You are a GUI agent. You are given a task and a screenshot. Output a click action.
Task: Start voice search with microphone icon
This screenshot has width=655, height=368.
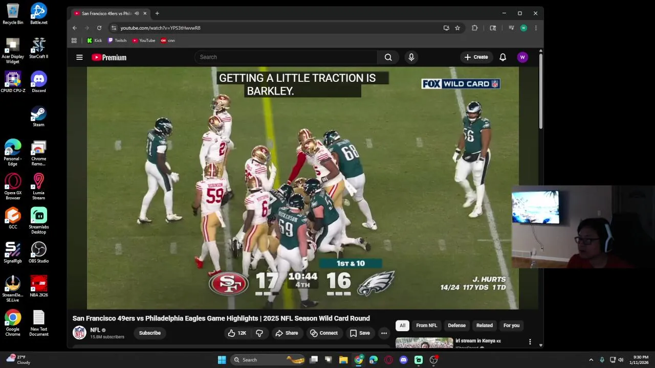point(411,57)
